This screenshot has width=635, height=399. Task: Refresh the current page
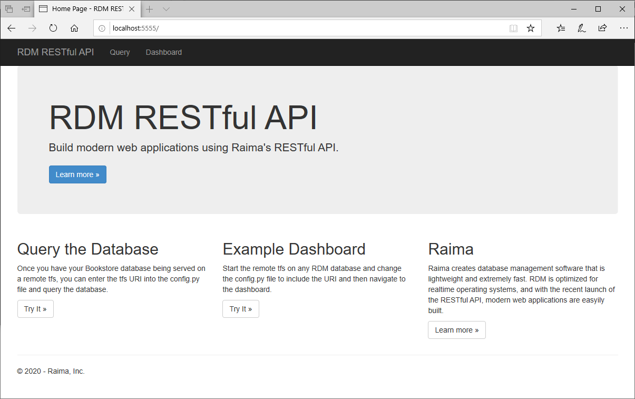click(53, 28)
